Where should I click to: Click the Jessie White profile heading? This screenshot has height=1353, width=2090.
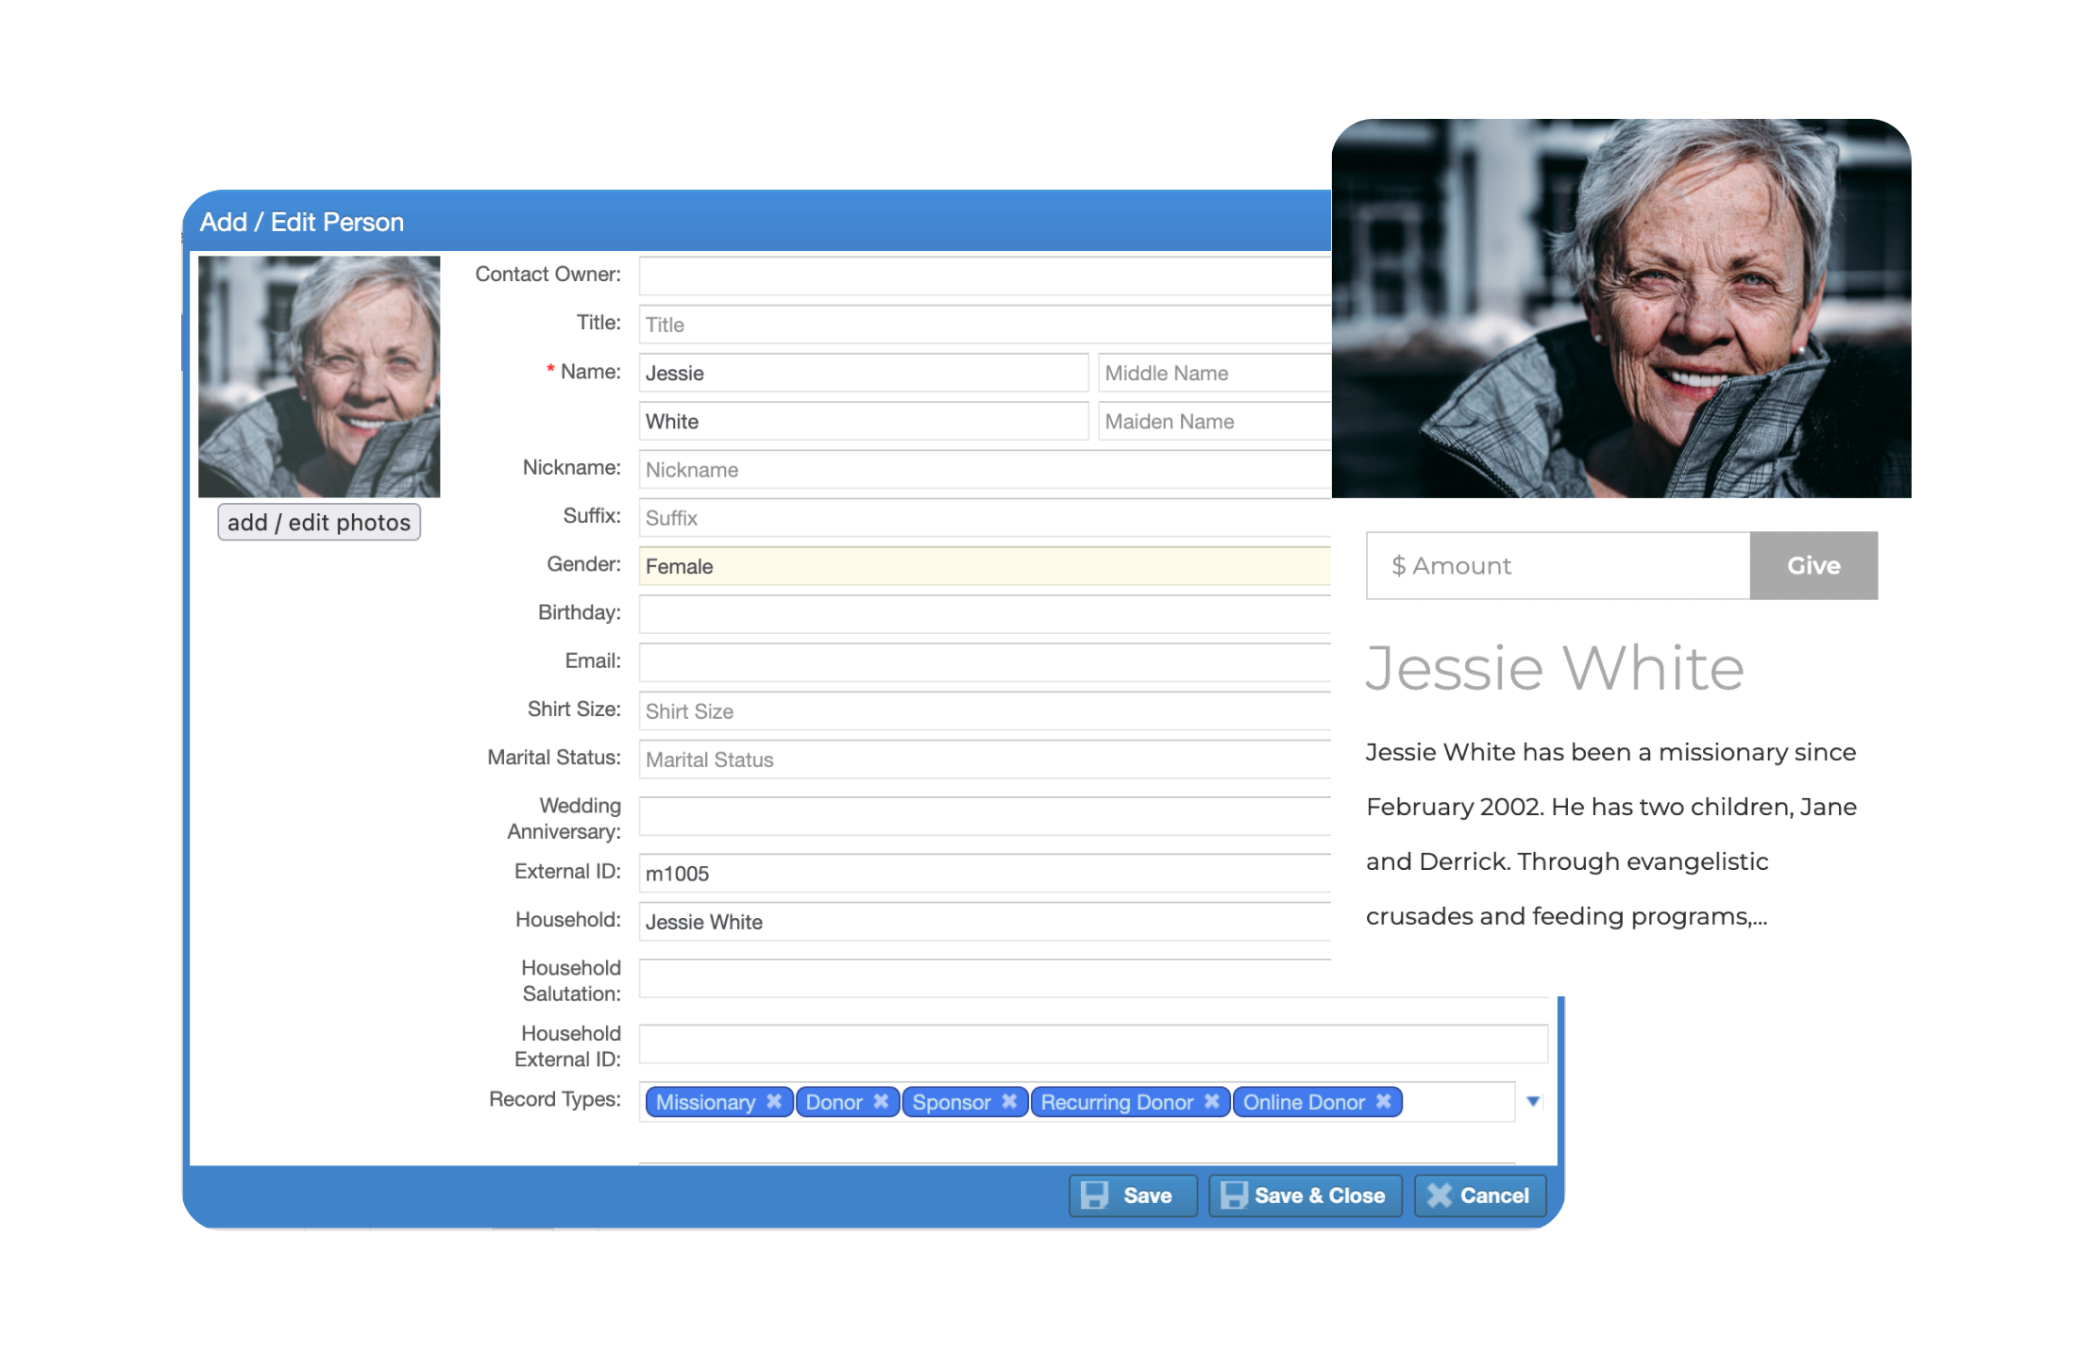pyautogui.click(x=1554, y=668)
